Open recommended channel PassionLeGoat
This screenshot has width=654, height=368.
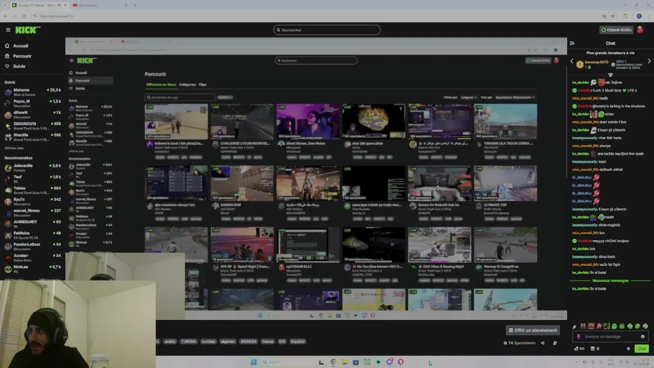pyautogui.click(x=33, y=246)
